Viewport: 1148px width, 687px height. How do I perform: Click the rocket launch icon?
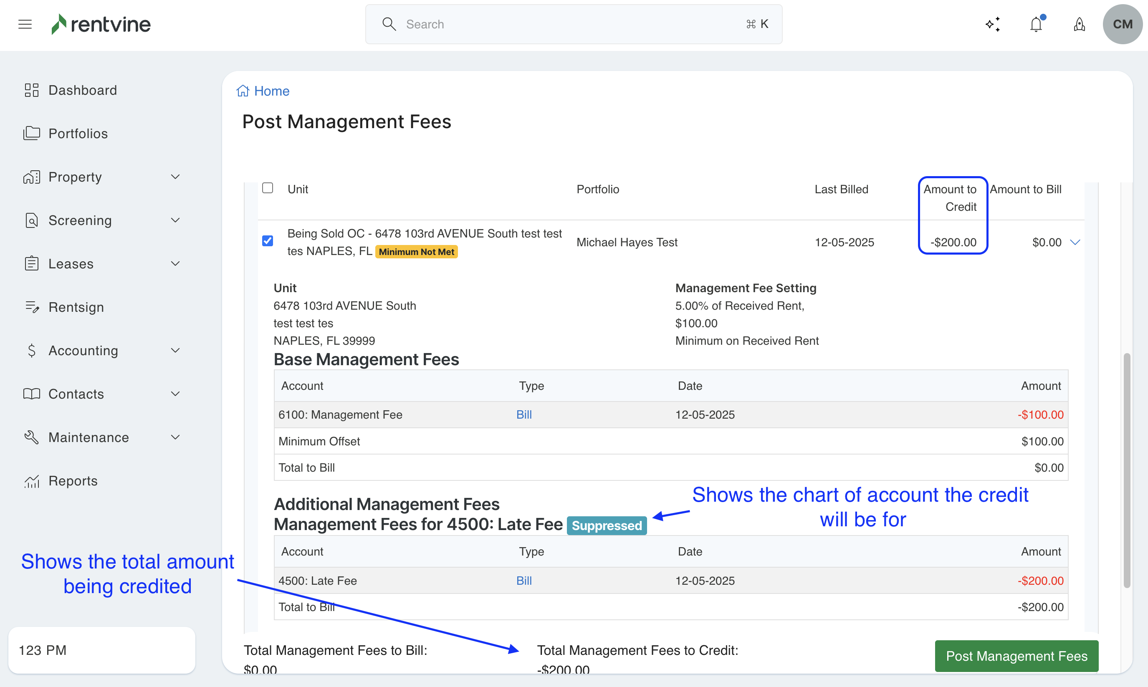1079,24
